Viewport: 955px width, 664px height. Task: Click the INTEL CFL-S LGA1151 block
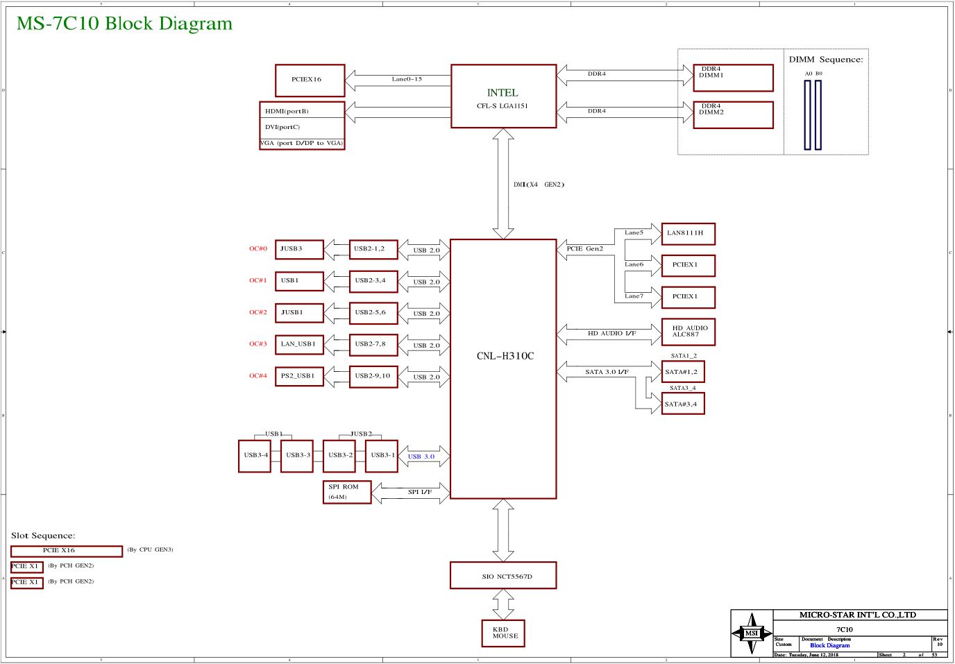(x=504, y=96)
